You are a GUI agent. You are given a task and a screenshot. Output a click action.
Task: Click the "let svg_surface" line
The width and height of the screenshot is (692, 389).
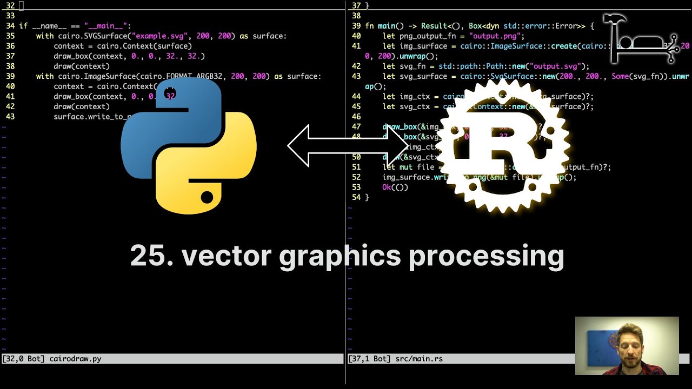(527, 81)
